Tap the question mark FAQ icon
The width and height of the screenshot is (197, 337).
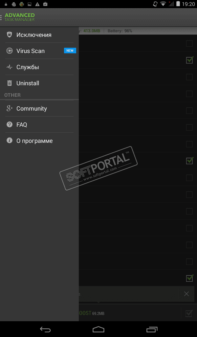click(x=10, y=124)
